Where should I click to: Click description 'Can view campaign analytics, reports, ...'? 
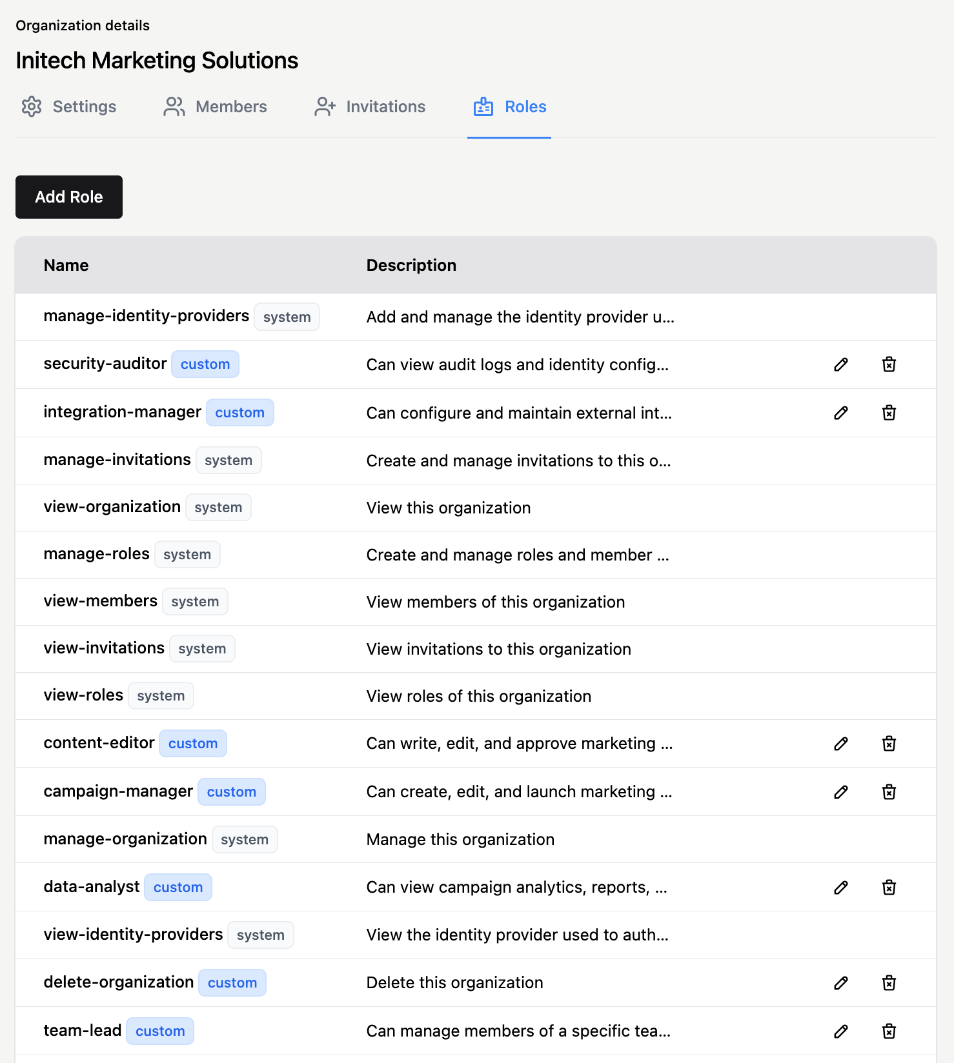517,888
